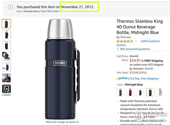
Task: Open 306 answered questions link
Action: (x=135, y=49)
